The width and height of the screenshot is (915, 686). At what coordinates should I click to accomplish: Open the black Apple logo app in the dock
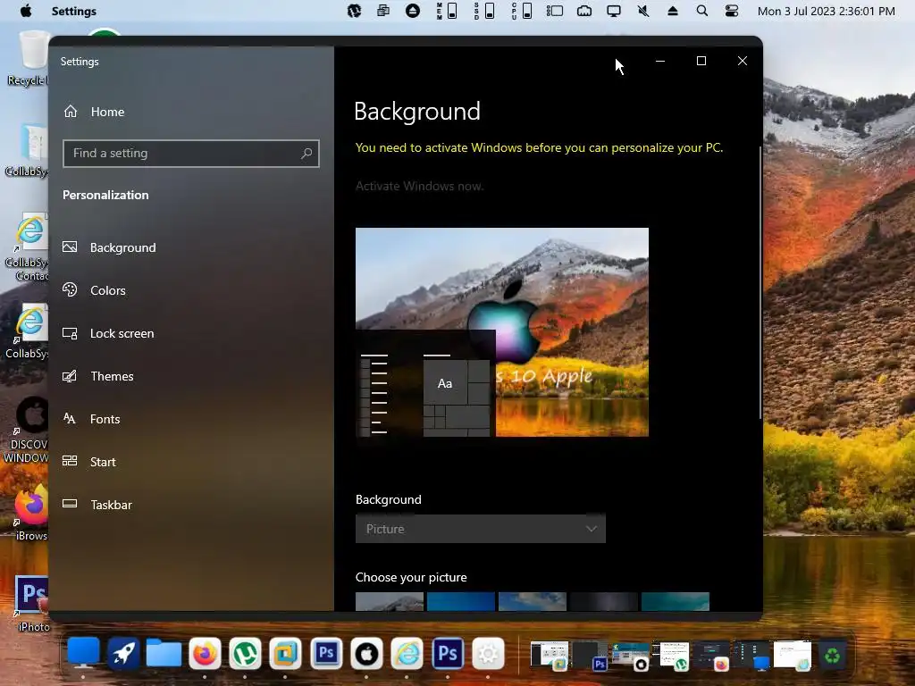point(365,653)
